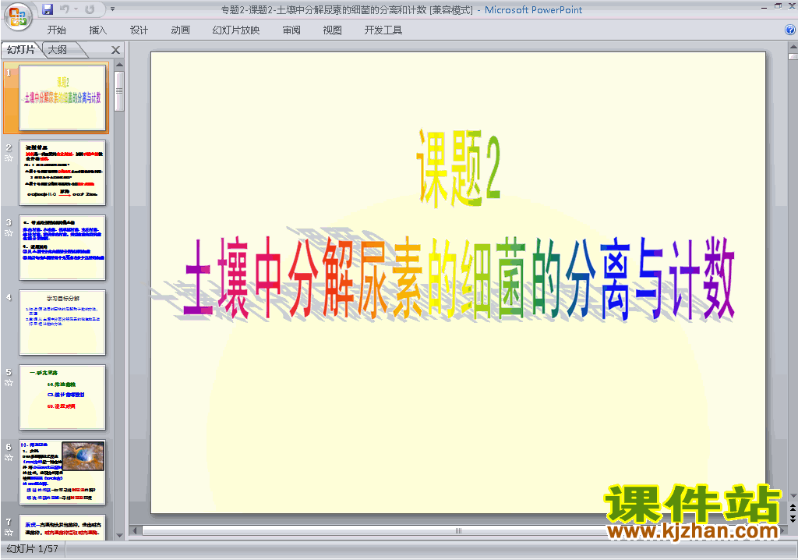
Task: Save the presentation with the floppy icon
Action: click(x=48, y=9)
